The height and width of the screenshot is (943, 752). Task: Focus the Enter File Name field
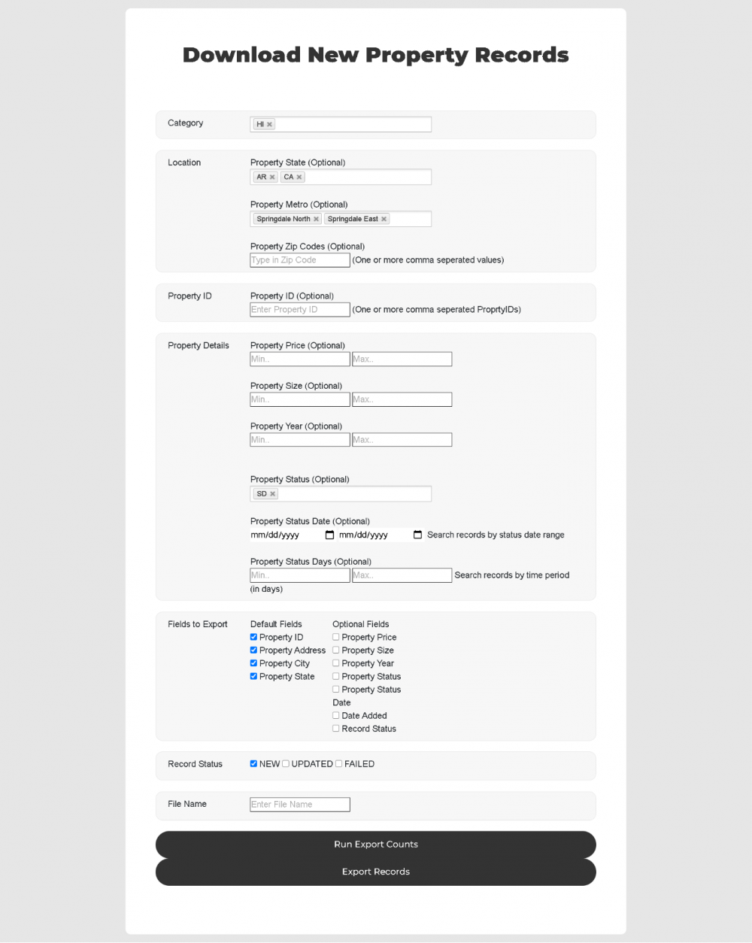pyautogui.click(x=299, y=805)
